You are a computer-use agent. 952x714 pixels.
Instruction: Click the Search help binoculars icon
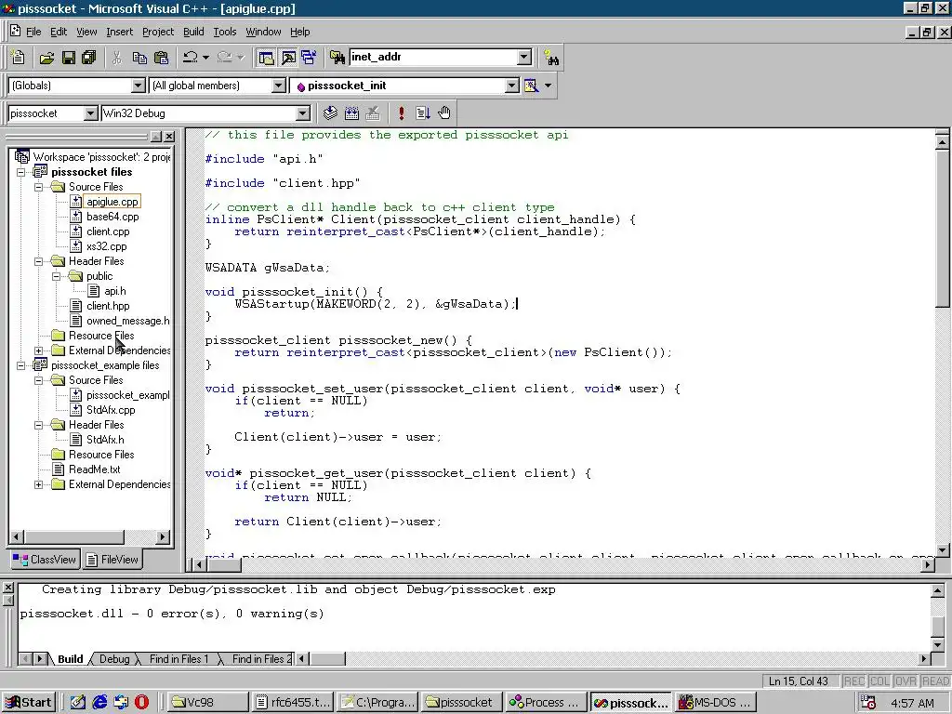click(551, 58)
